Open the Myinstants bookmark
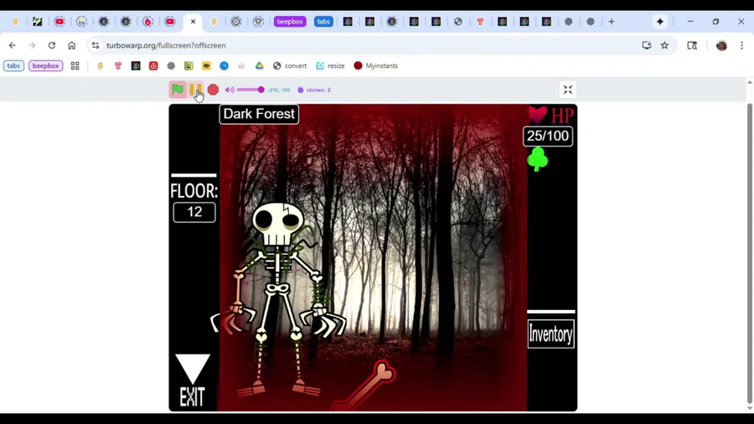This screenshot has width=754, height=424. pyautogui.click(x=376, y=66)
